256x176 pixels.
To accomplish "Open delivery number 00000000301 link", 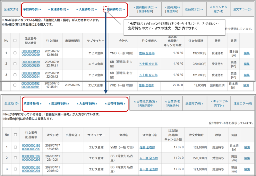I will click(x=31, y=87).
